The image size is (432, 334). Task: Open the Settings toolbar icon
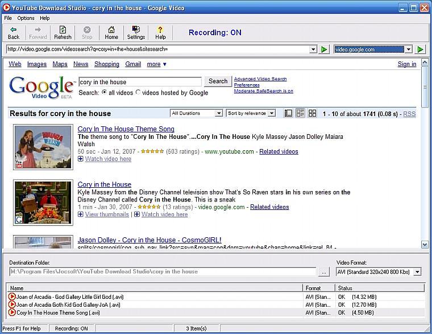(136, 30)
